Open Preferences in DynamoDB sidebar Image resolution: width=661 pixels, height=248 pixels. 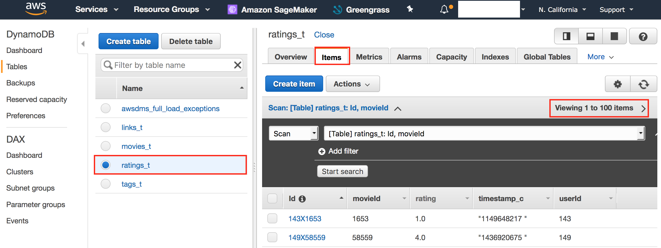pyautogui.click(x=26, y=116)
